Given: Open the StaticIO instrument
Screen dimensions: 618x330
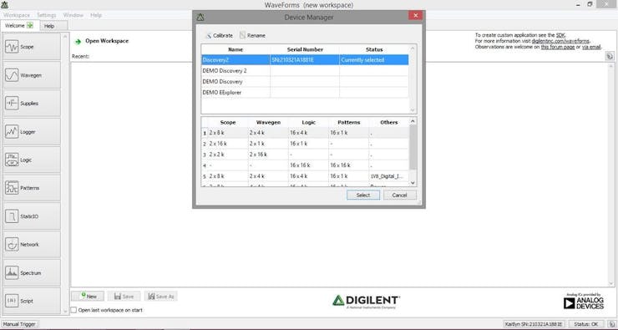Looking at the screenshot, I should coord(32,216).
